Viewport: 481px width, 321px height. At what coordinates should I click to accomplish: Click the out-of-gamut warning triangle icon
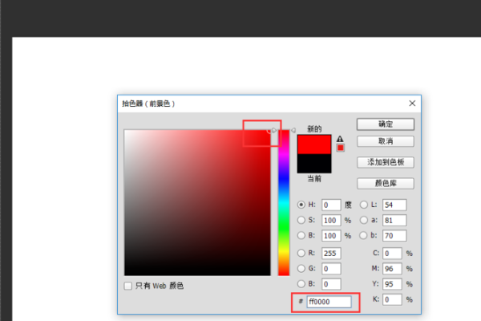[x=340, y=139]
